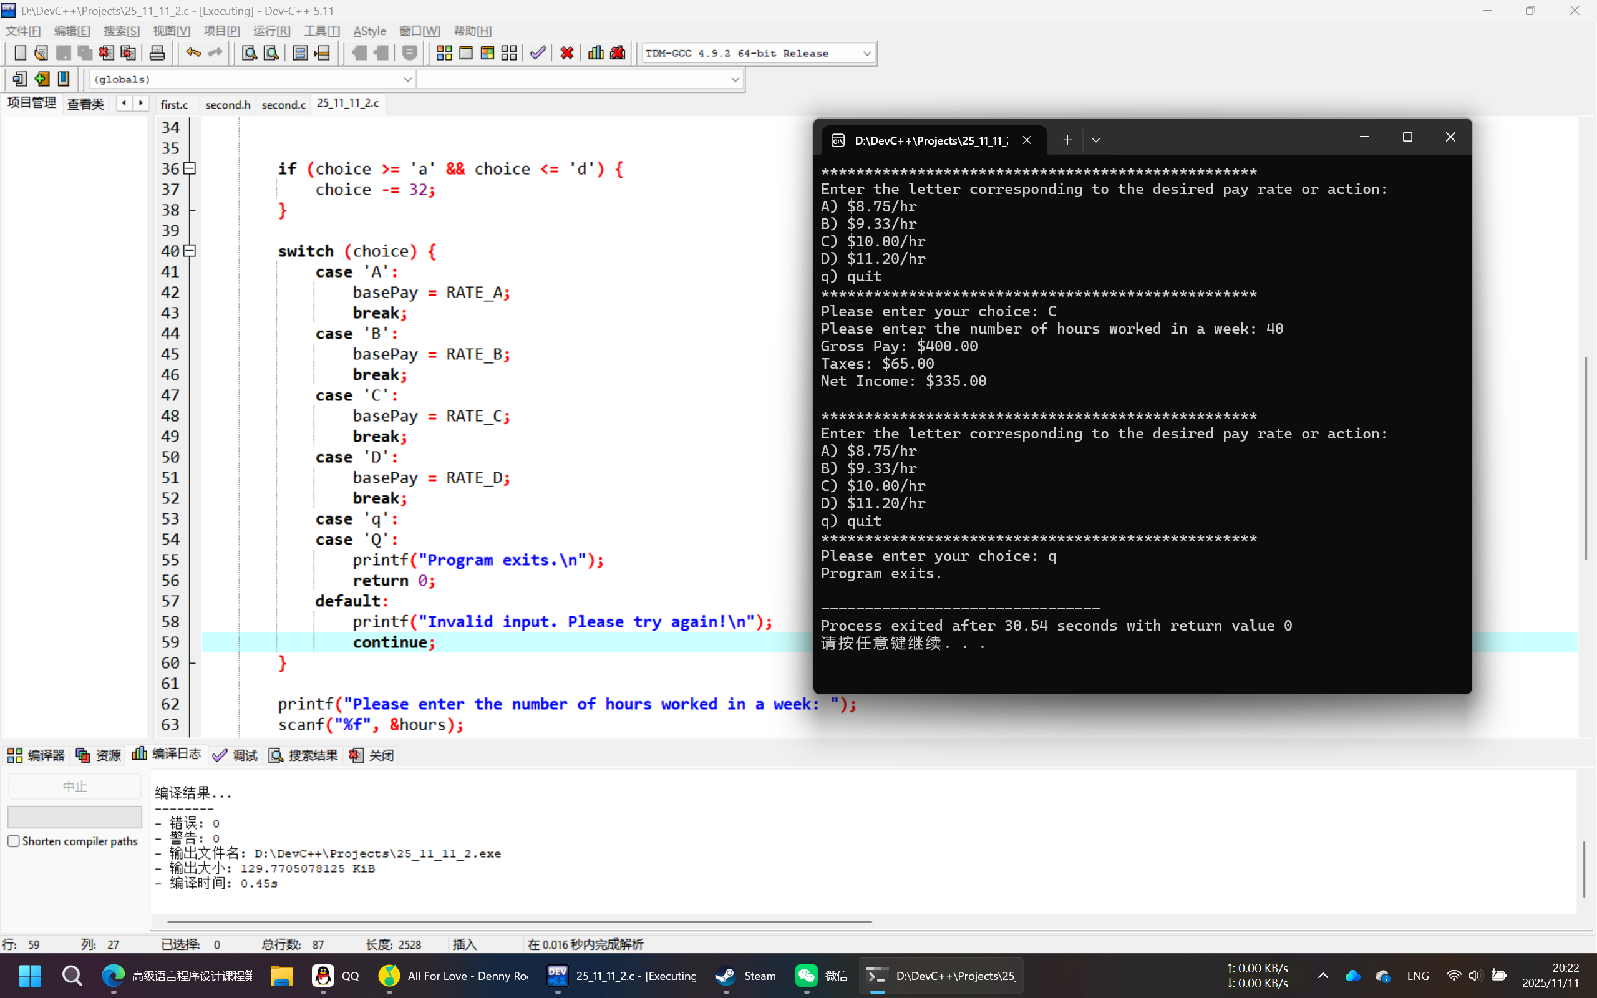Switch to the second.c editor tab

point(283,104)
